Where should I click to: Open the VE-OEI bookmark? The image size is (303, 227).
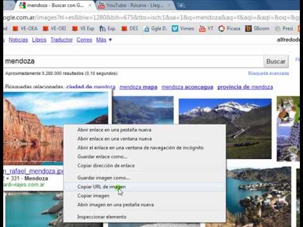point(54,28)
